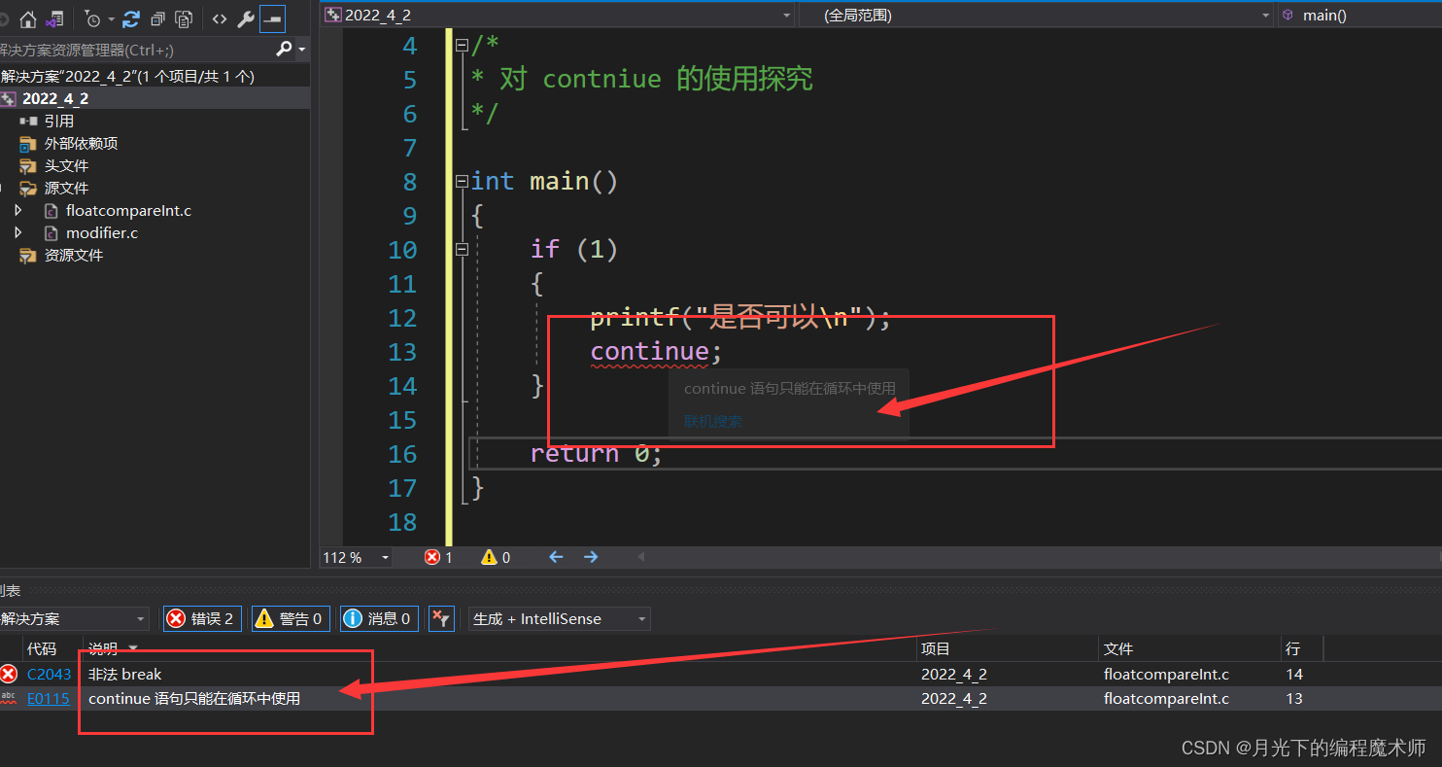Select the 非法 break error description
The image size is (1442, 767).
[x=124, y=674]
